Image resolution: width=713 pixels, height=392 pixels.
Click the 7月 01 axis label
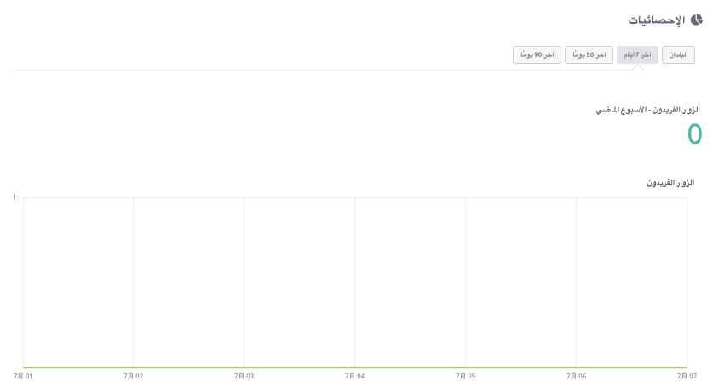(23, 376)
